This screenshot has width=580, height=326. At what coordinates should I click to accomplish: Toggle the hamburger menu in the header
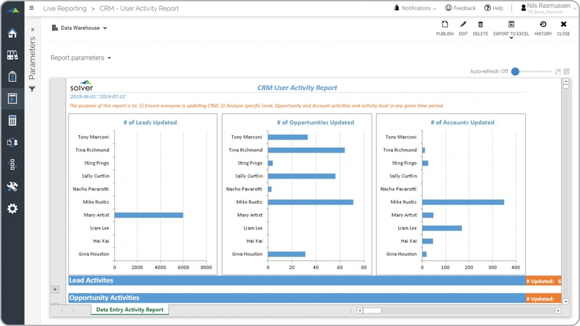32,9
